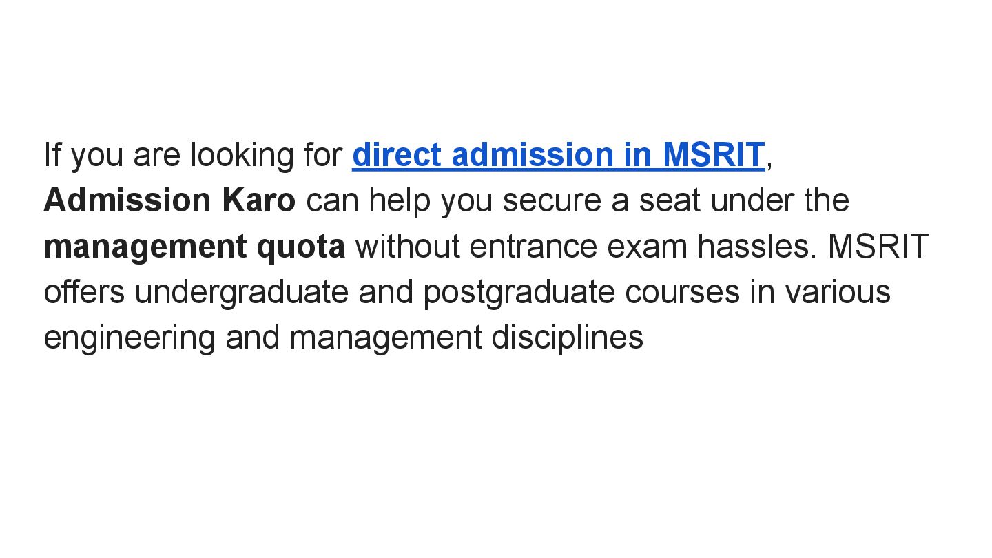Viewport: 992px width, 558px height.
Task: Click the plain "MSRIT" word after hassles
Action: tap(878, 247)
